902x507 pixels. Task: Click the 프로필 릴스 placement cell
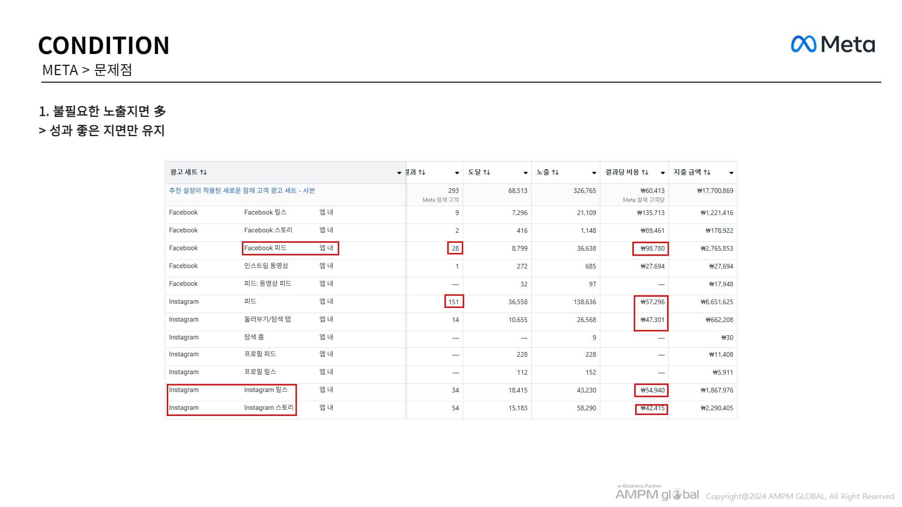point(260,372)
